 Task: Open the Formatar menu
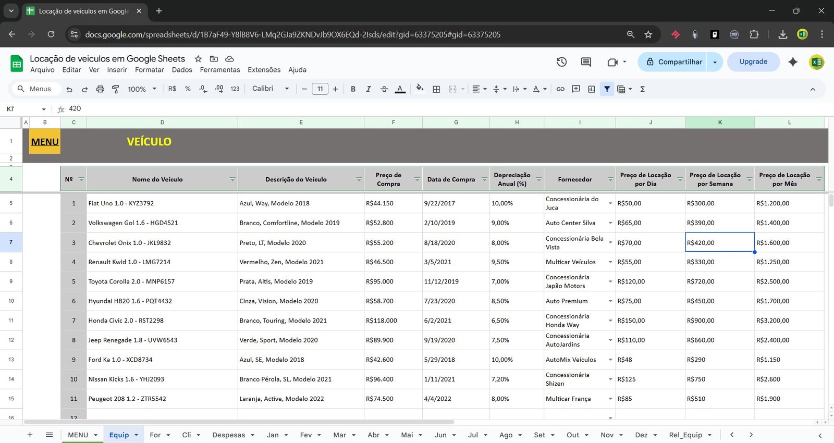coord(149,70)
